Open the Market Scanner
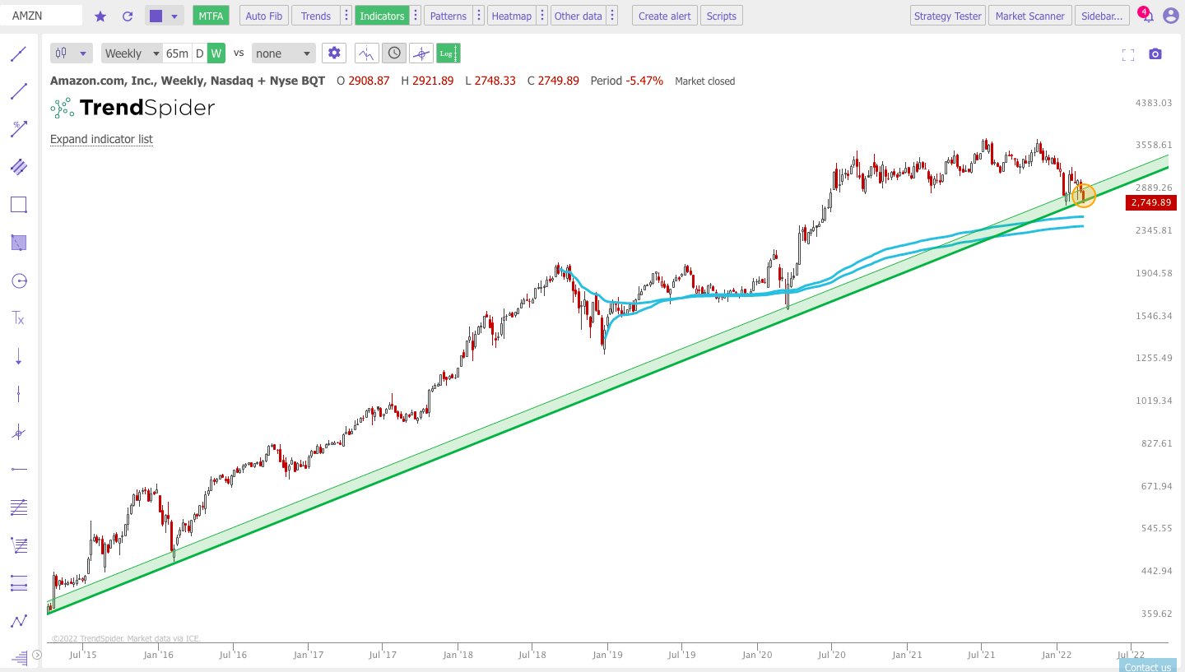This screenshot has width=1185, height=672. pos(1029,16)
